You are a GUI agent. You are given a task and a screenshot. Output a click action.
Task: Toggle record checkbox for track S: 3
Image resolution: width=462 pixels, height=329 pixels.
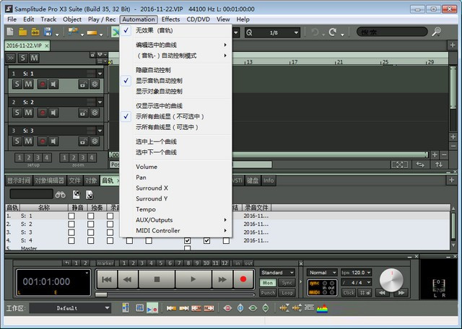click(x=110, y=232)
